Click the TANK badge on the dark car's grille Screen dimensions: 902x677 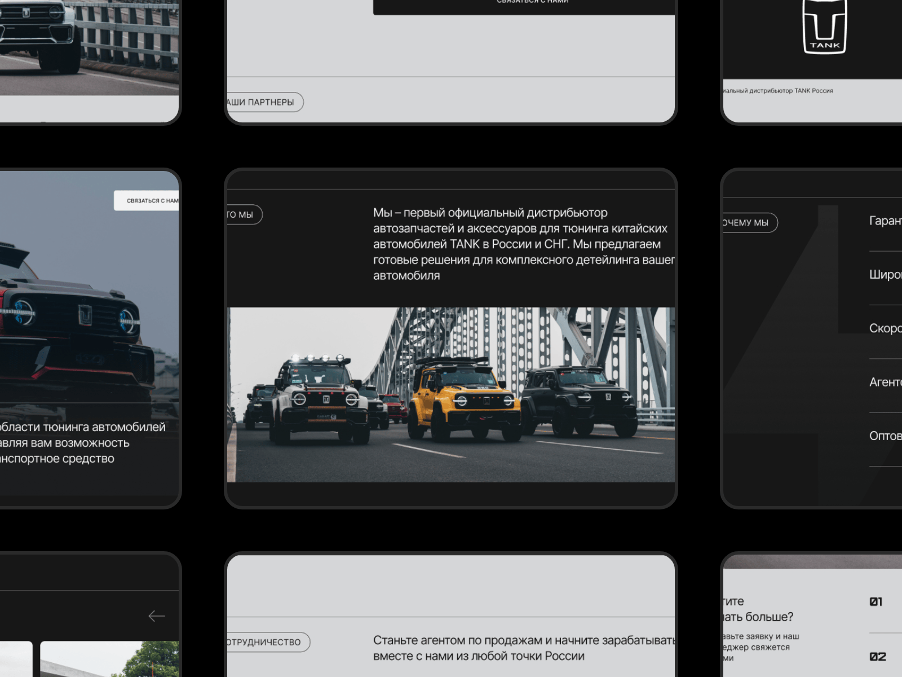coord(85,315)
